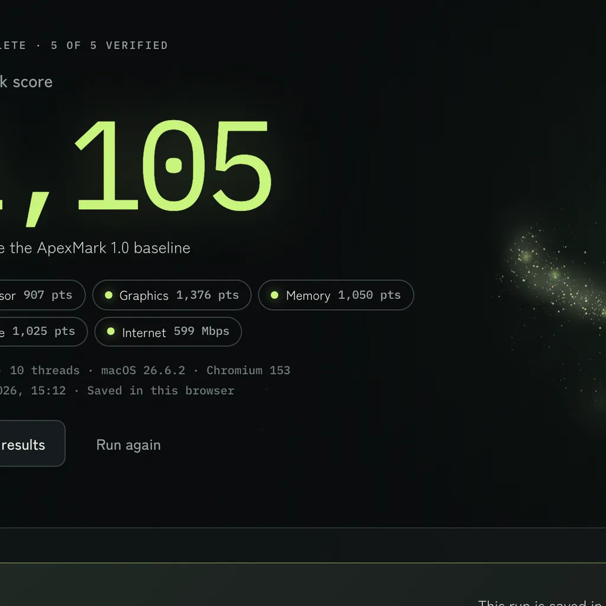Select the Graphics 1,376 pts pill

pyautogui.click(x=172, y=295)
